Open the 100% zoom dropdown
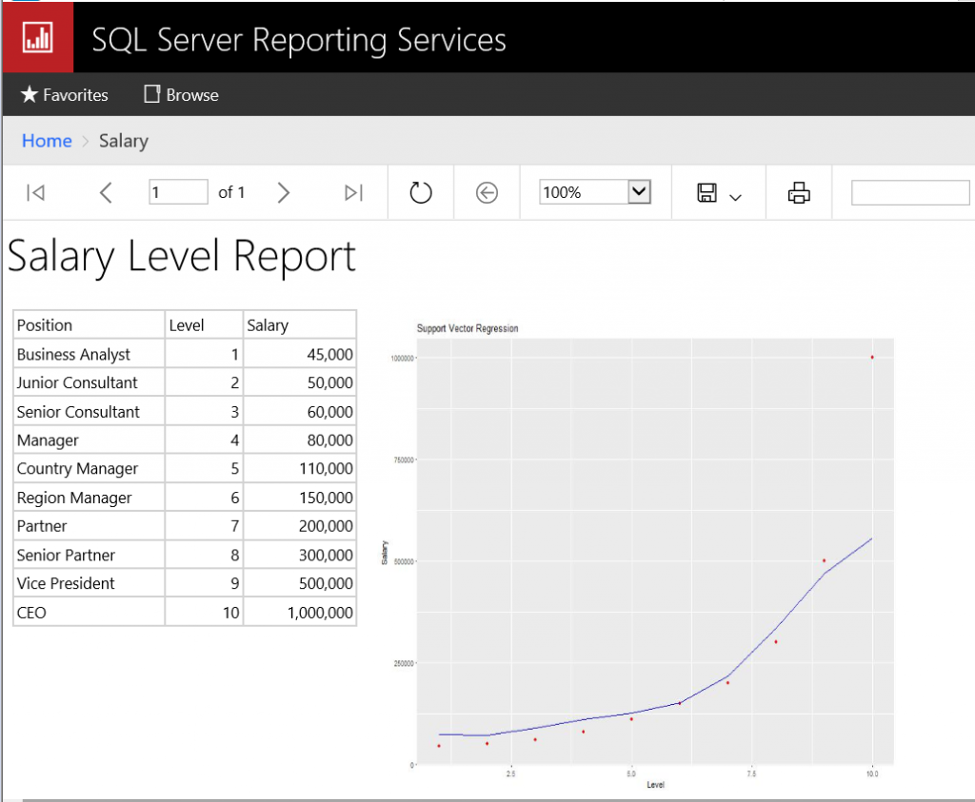This screenshot has height=802, width=975. pos(595,192)
